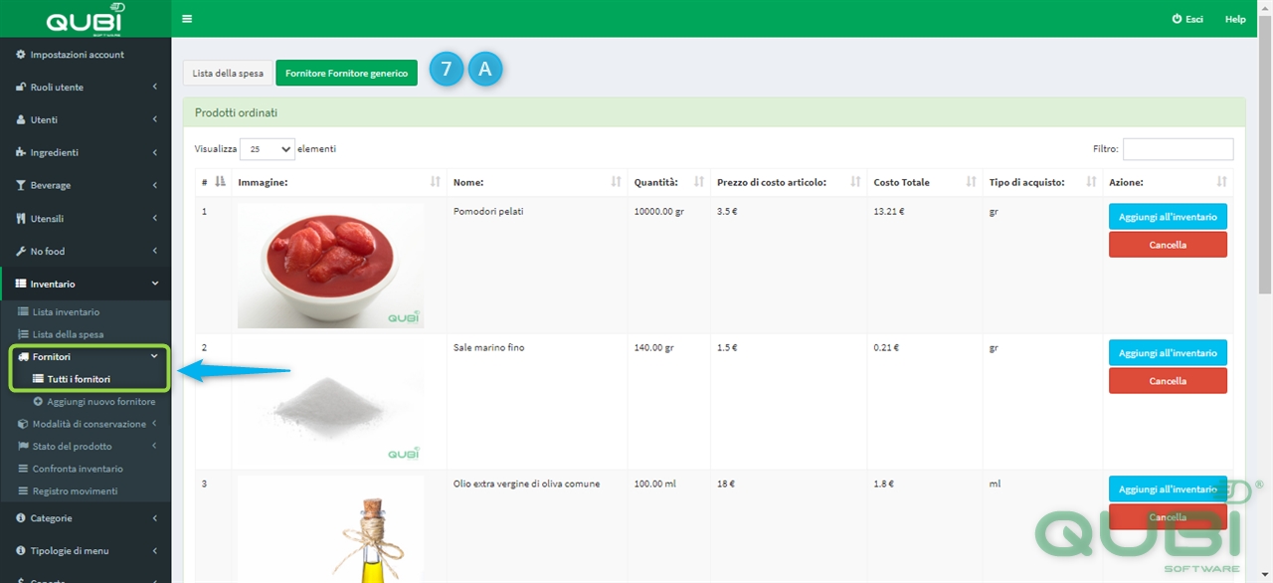Screen dimensions: 1273x583
Task: Collapse Inventario menu chevron
Action: click(x=155, y=285)
